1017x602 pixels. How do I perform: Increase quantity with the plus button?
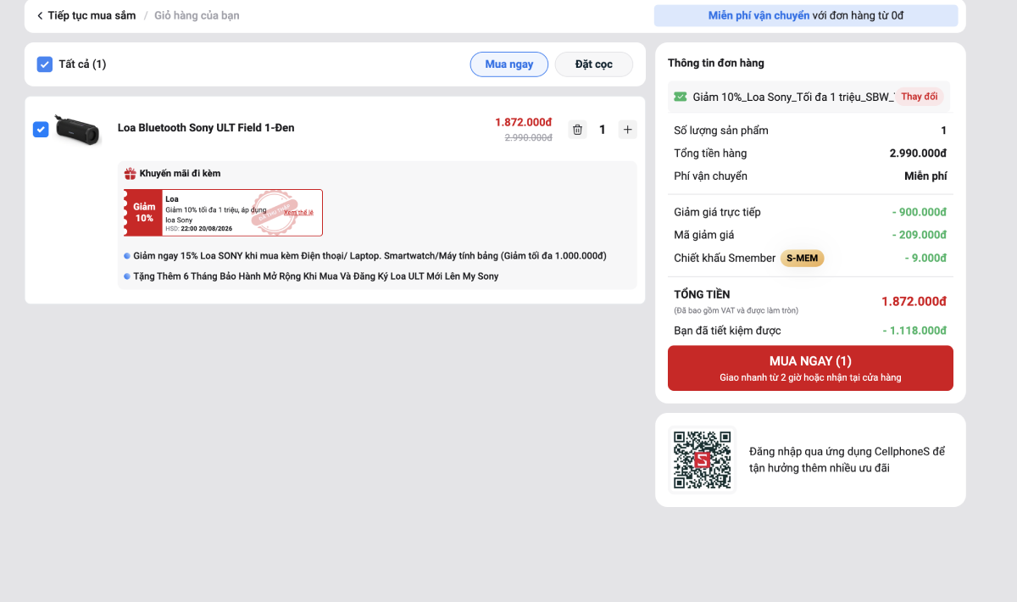tap(627, 130)
